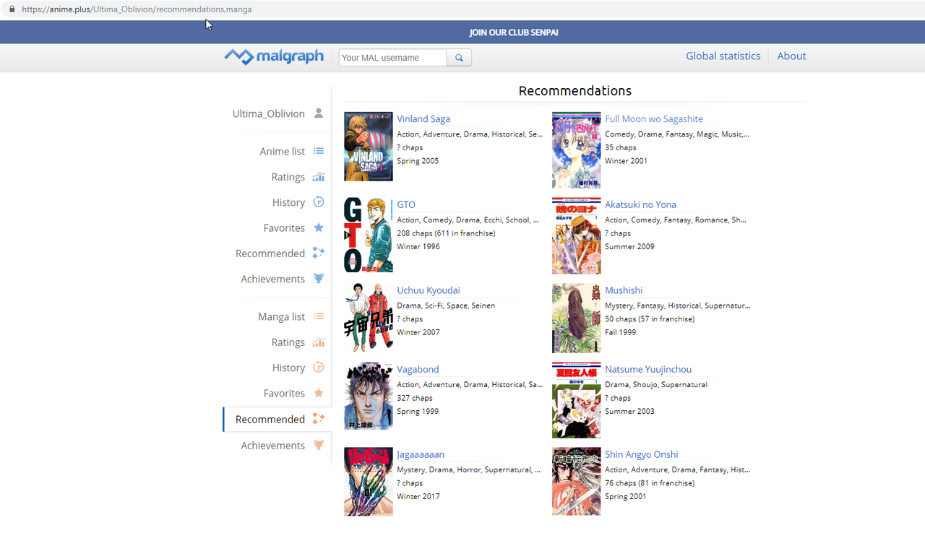Open the anime Ratings section
The height and width of the screenshot is (533, 925).
288,177
